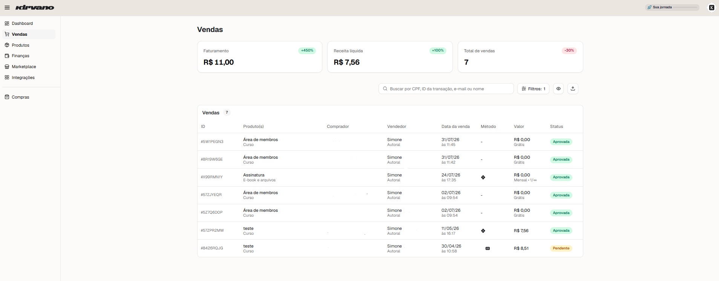
Task: Toggle the eye visibility button
Action: 558,89
